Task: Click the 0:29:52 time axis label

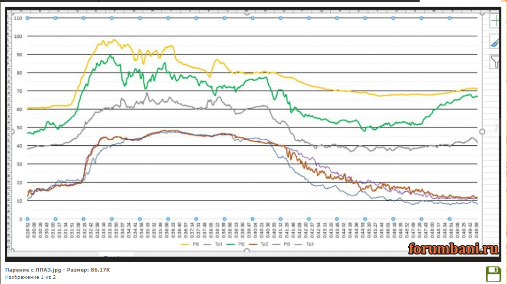Action: (28, 230)
